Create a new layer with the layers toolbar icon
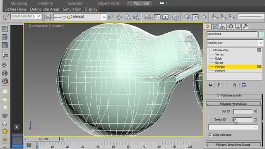Screen dimensions: 265x149 [111, 17]
